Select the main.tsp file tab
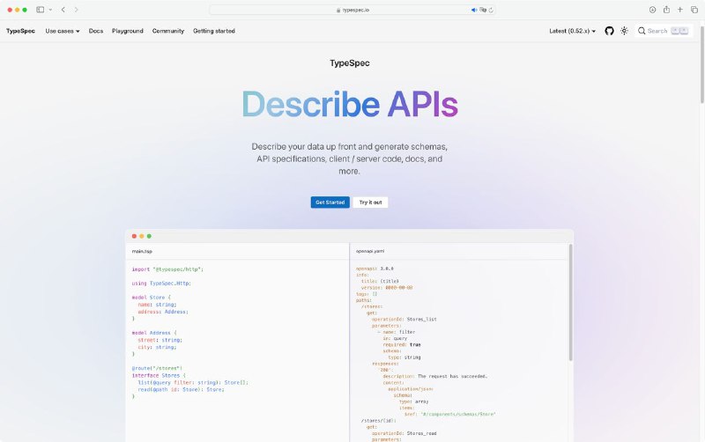The image size is (705, 442). click(x=142, y=251)
